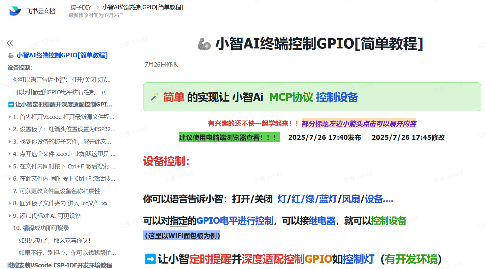Click the breadcrumb title 小智AI终端控制GPIO[简单教程]
This screenshot has height=269, width=486.
[143, 7]
